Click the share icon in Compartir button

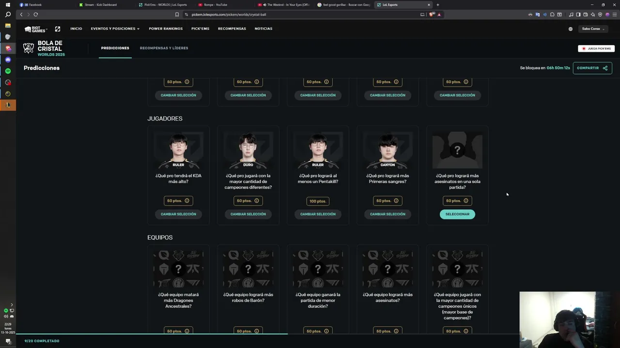(605, 68)
